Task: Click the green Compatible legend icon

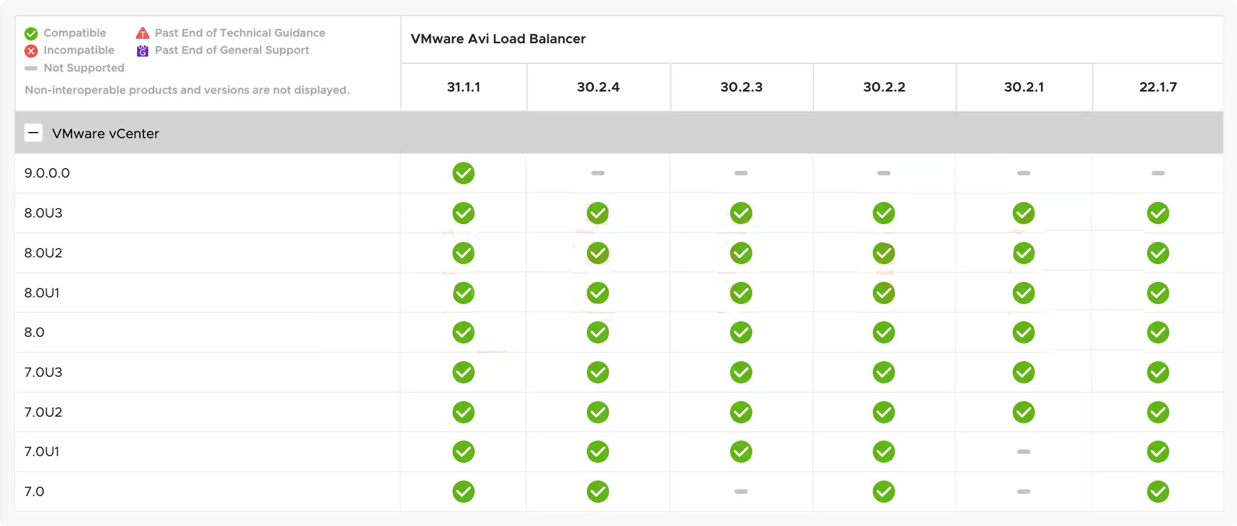Action: tap(31, 33)
